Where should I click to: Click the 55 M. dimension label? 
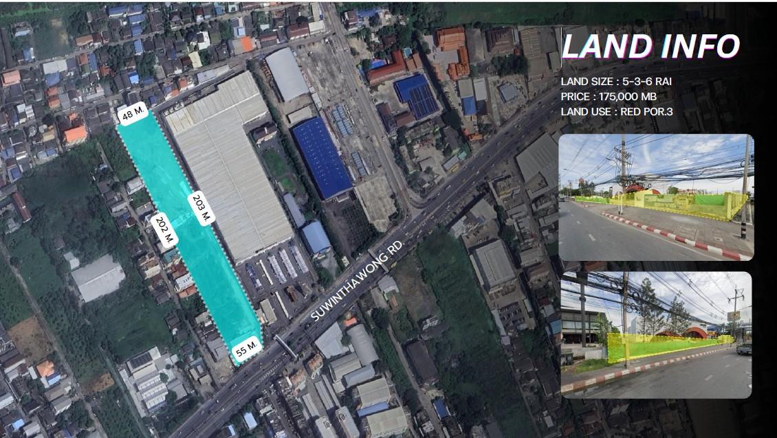click(247, 350)
